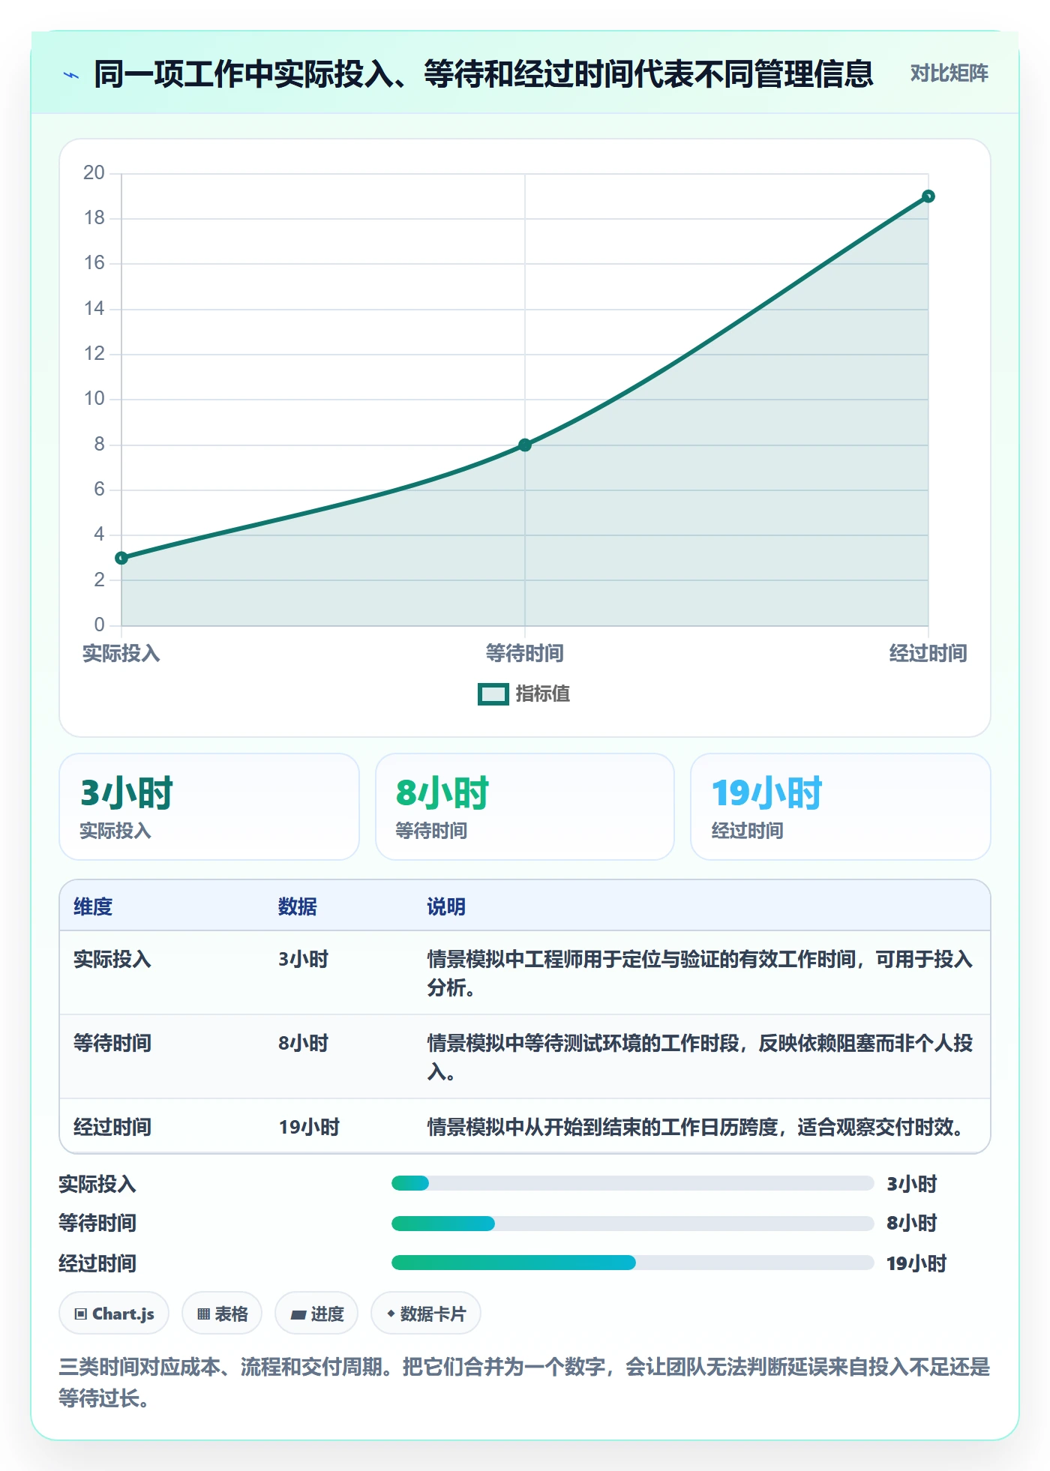Click the 维度 column header
Image resolution: width=1050 pixels, height=1471 pixels.
pos(93,907)
